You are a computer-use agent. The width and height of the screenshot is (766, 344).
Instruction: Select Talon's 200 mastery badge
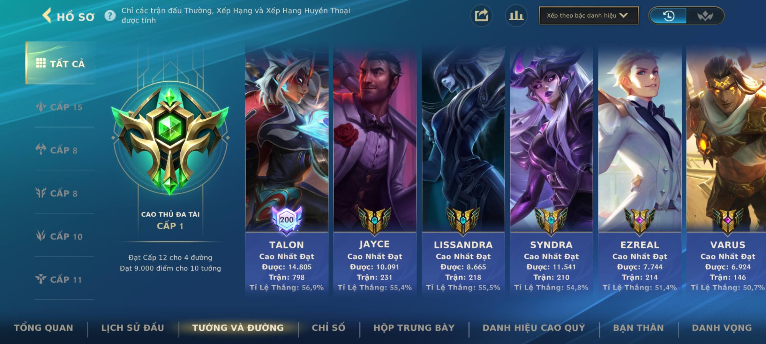[287, 220]
